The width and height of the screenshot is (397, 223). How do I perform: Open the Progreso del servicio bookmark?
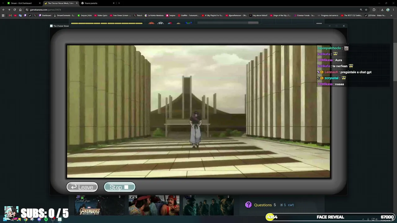[x=328, y=15]
